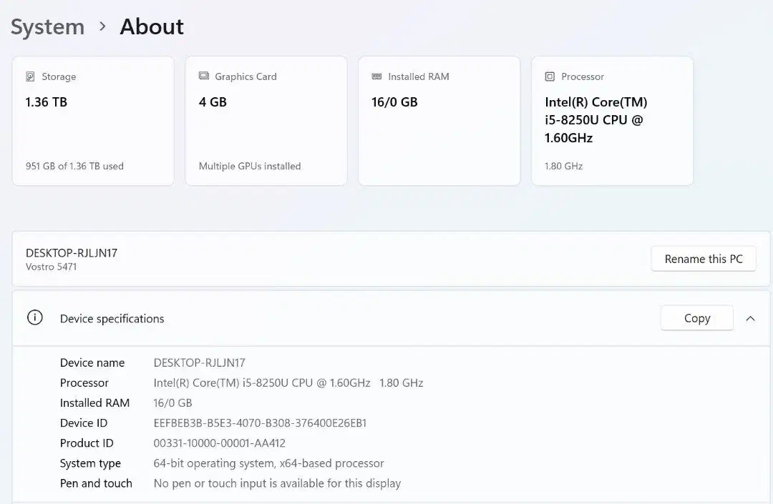Viewport: 773px width, 504px height.
Task: Select the Intel Core i5-8250U Processor card
Action: pyautogui.click(x=612, y=122)
